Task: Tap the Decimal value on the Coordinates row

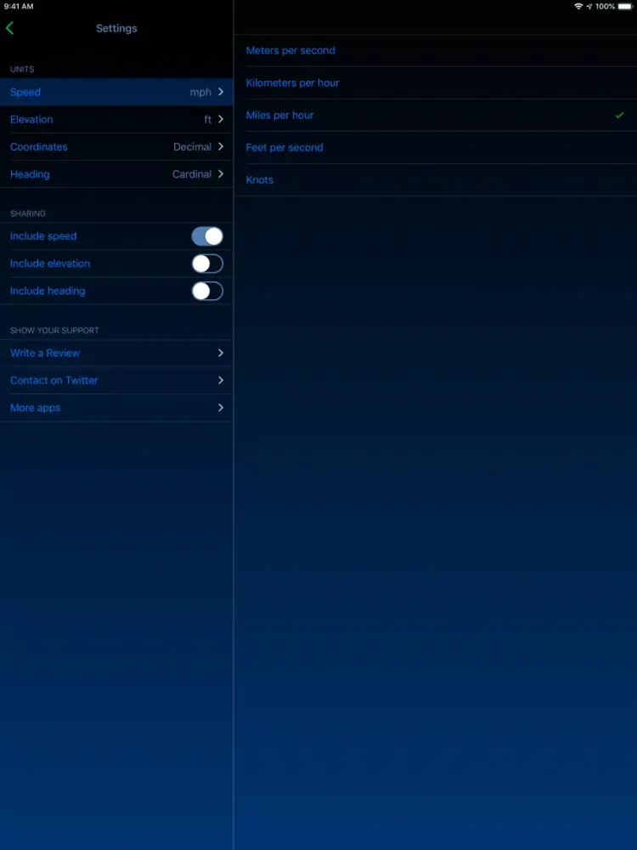Action: pos(192,147)
